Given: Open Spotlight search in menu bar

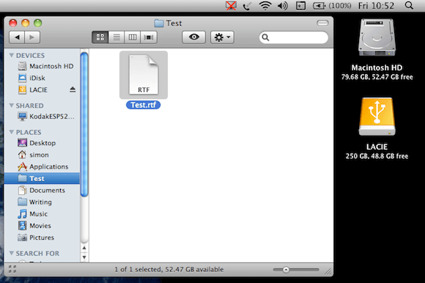Looking at the screenshot, I should [x=409, y=5].
